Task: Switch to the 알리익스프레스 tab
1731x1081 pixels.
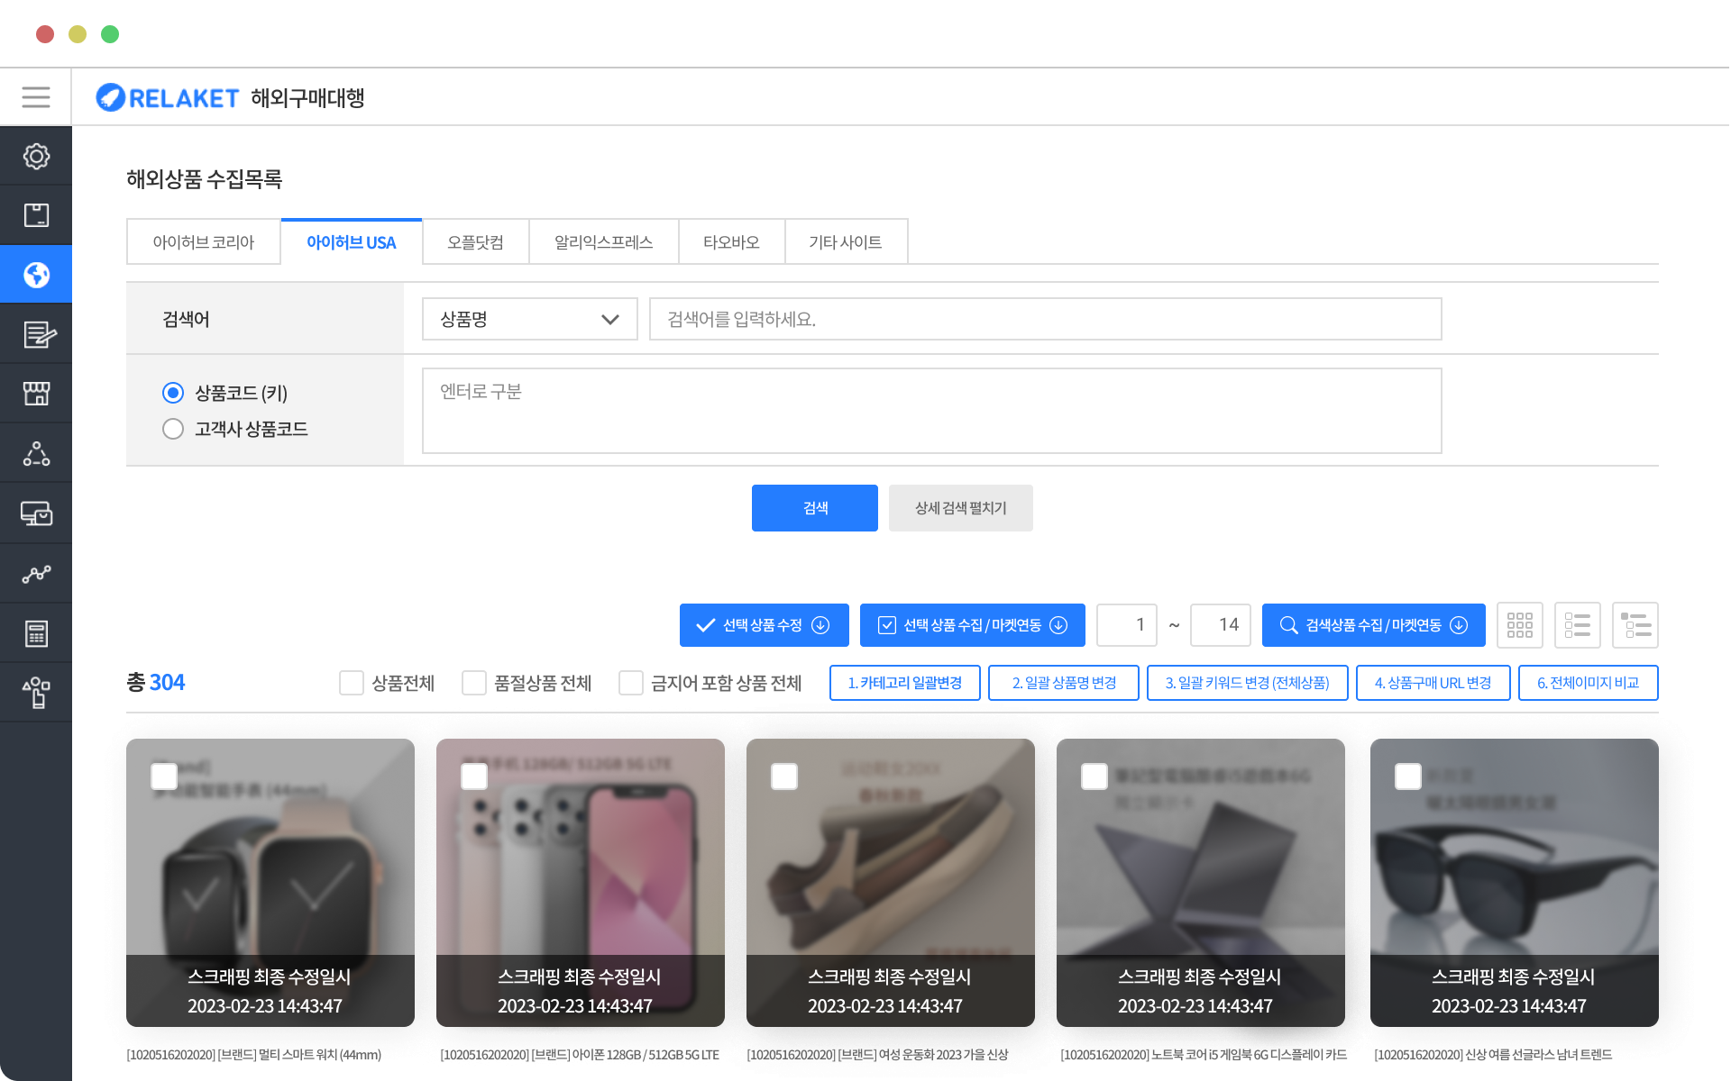Action: tap(603, 242)
